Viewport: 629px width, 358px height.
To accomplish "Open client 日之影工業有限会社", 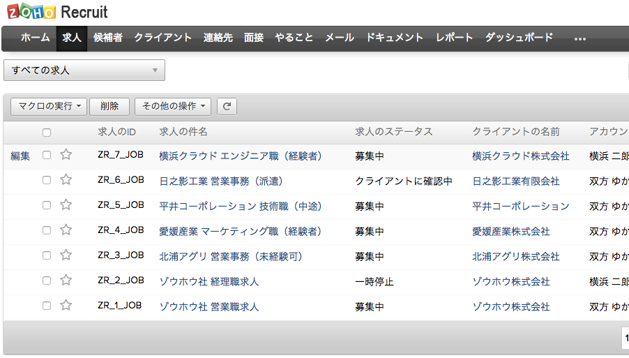I will (x=516, y=181).
